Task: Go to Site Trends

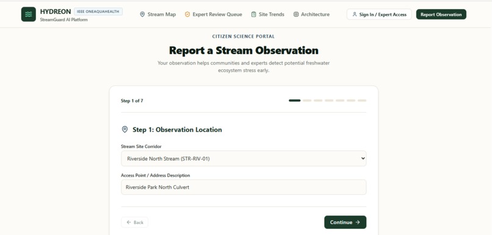Action: pyautogui.click(x=267, y=15)
